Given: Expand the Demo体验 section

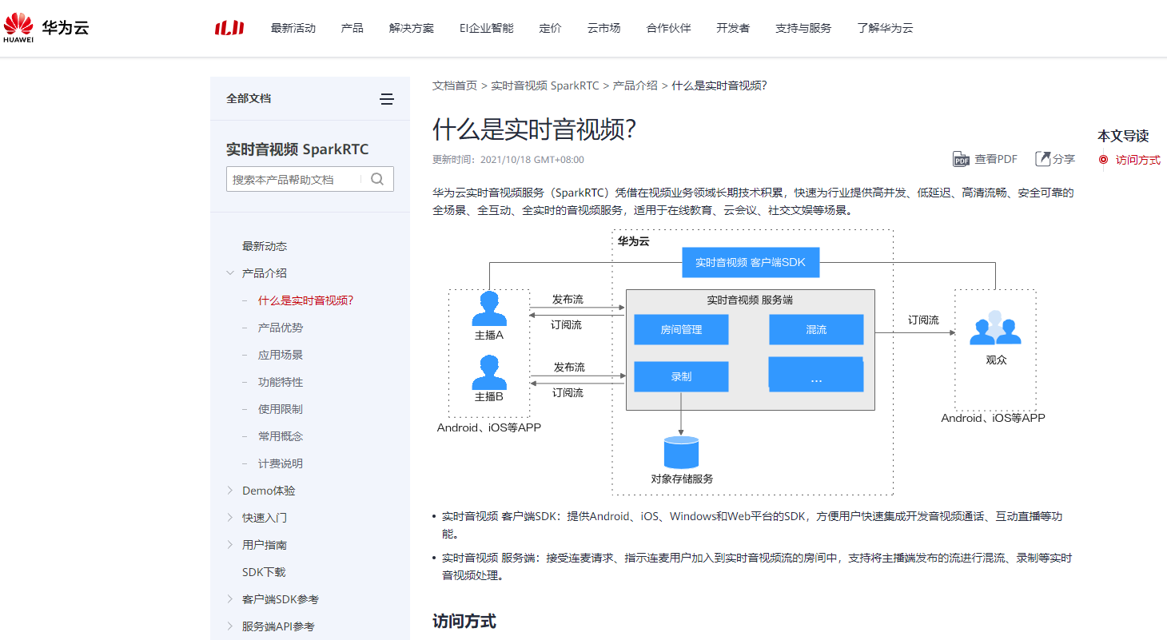Looking at the screenshot, I should (230, 491).
